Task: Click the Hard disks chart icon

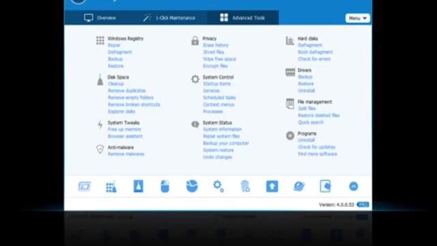Action: tap(290, 40)
